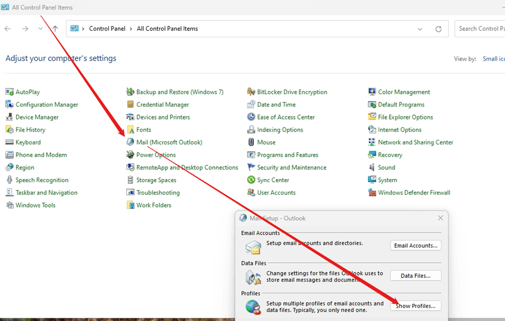Open Windows Tools link

point(35,205)
